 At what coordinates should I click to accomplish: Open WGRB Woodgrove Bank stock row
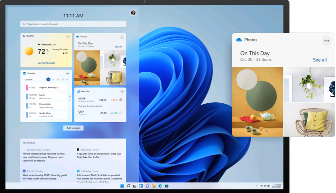coord(100,100)
